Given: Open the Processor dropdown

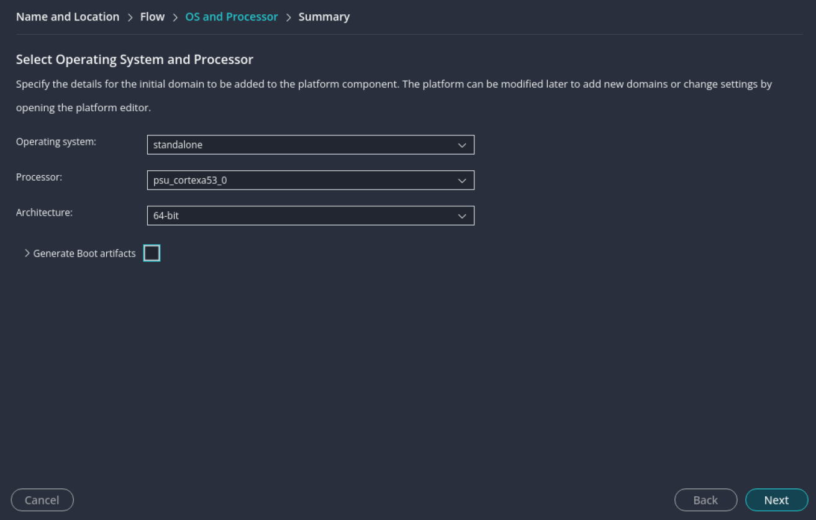Looking at the screenshot, I should pos(311,180).
